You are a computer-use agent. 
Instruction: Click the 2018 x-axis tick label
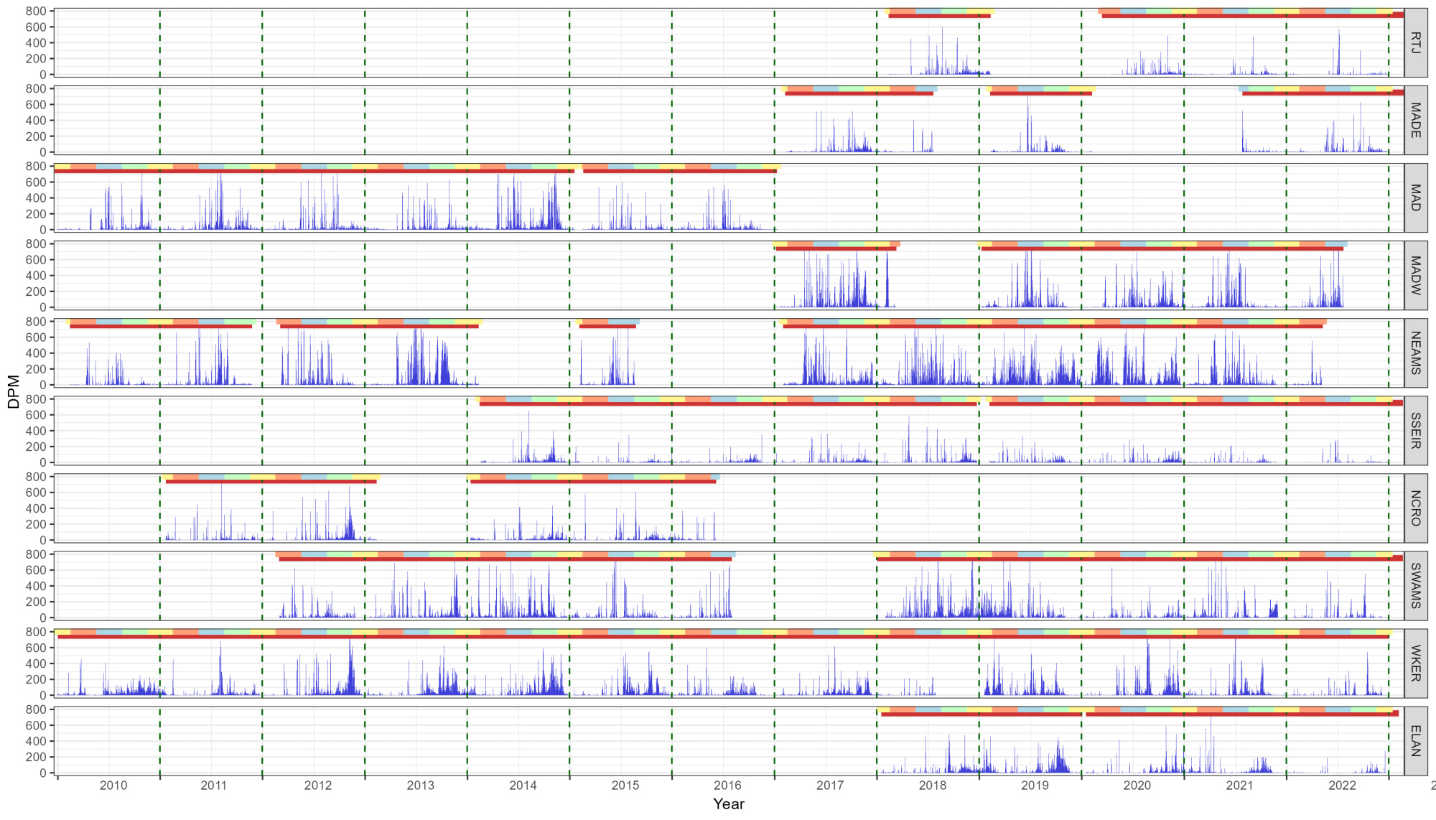932,786
